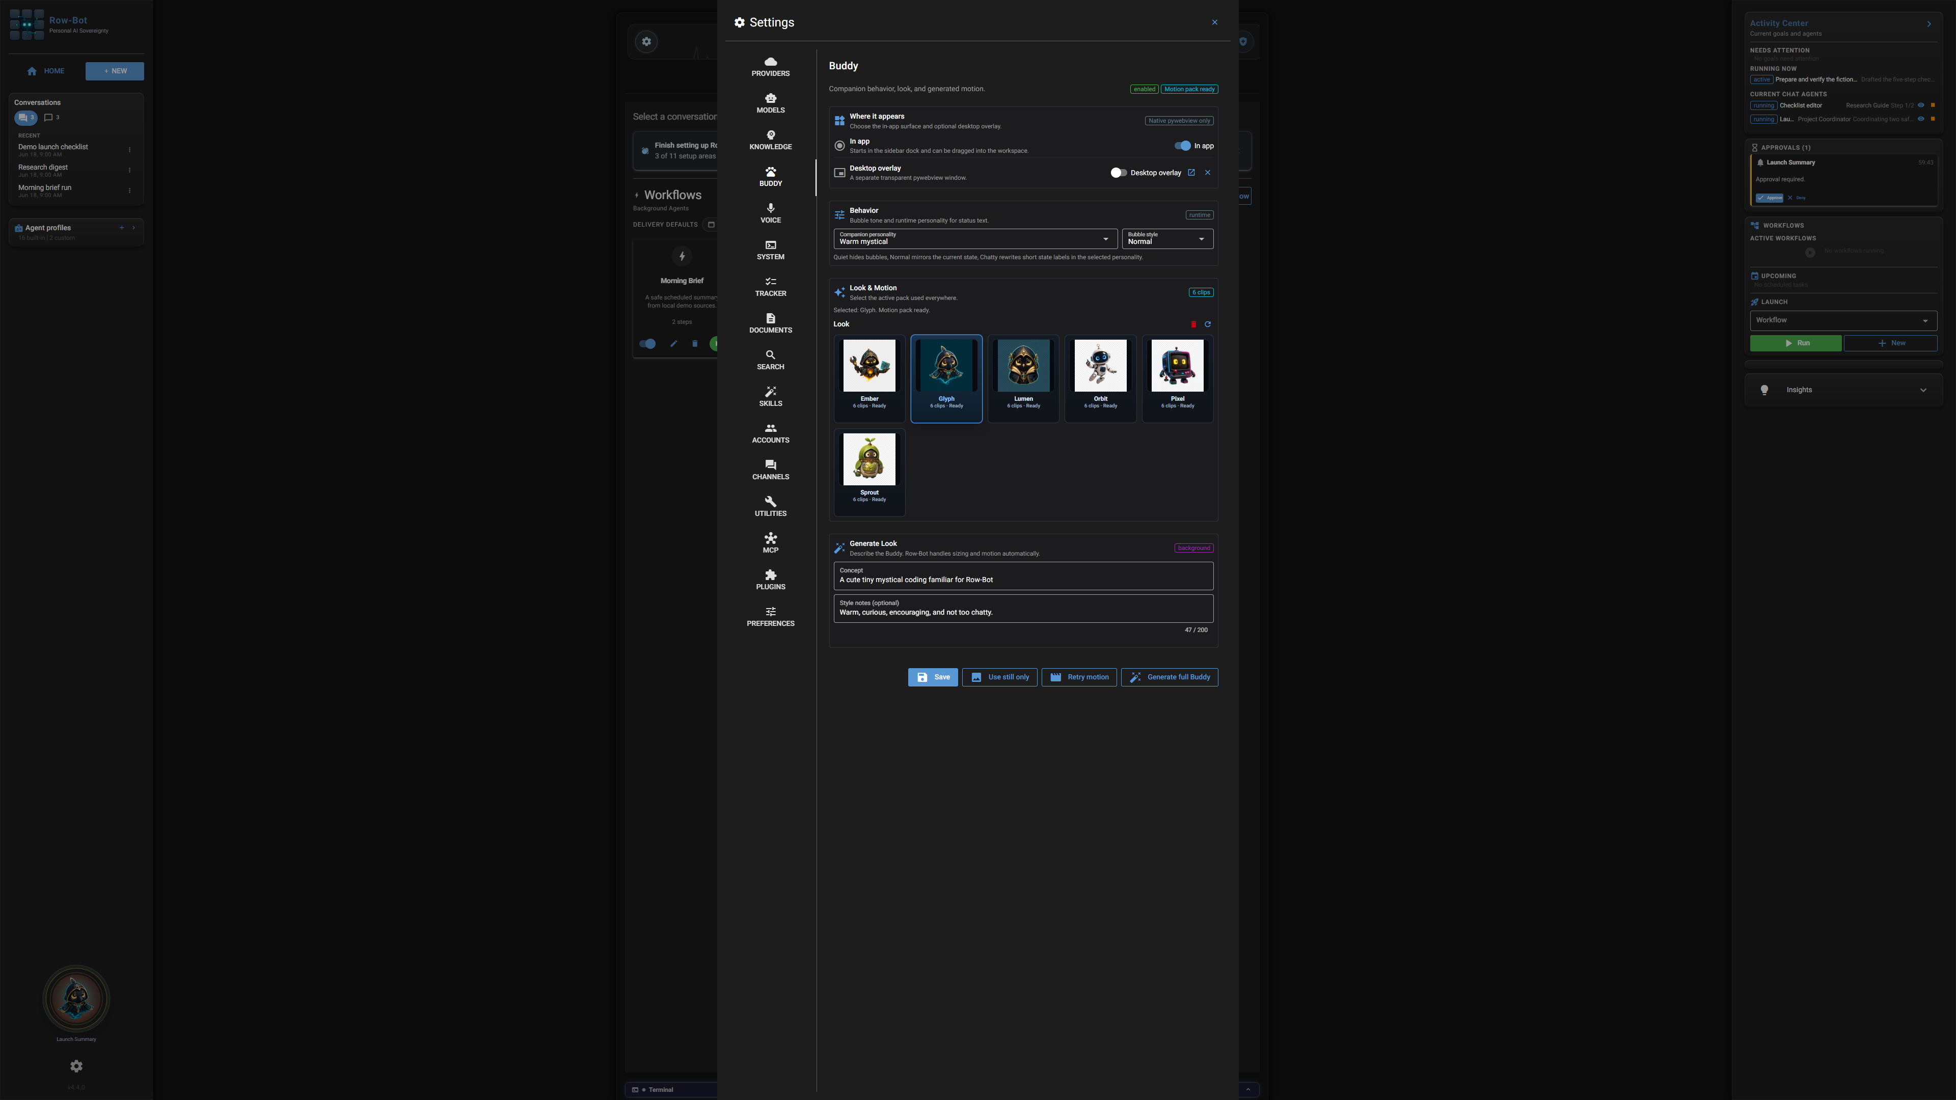Select the Buddy paw icon
This screenshot has width=1956, height=1100.
770,172
